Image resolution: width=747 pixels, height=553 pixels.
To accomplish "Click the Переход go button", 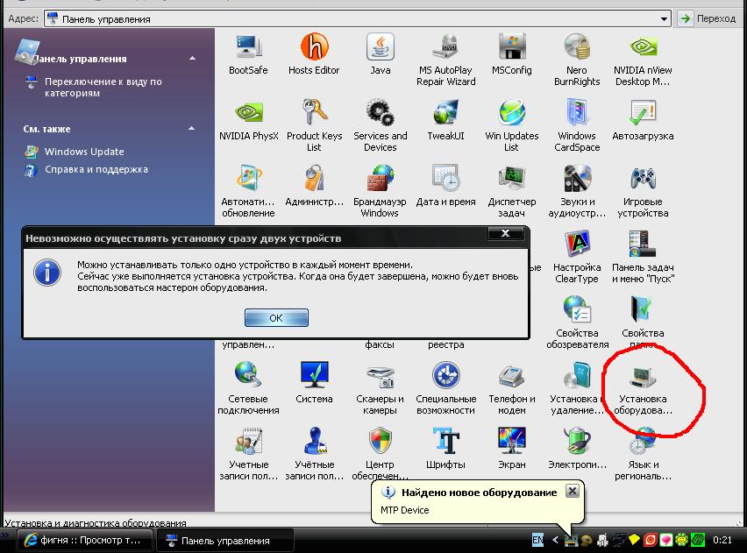I will [708, 18].
